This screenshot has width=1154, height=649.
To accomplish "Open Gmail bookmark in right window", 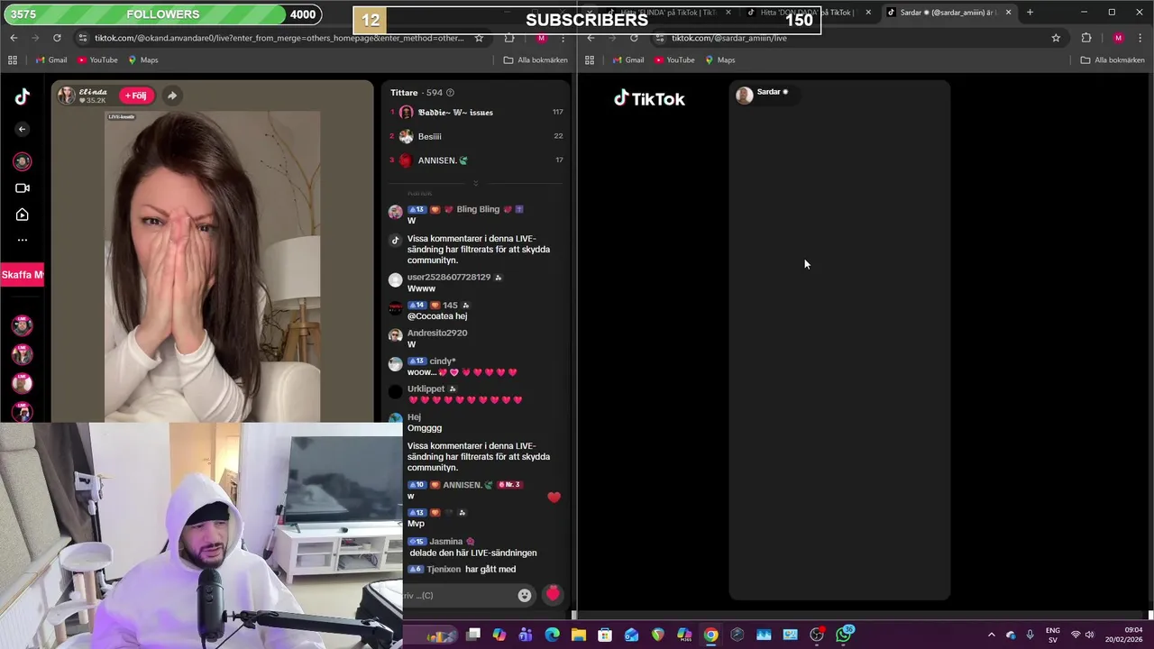I will [x=628, y=59].
